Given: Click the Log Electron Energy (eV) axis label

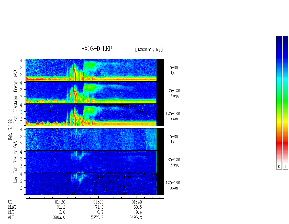Looking at the screenshot, I should [x=15, y=96].
